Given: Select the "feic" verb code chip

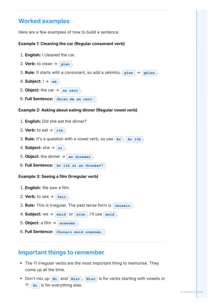Looking at the screenshot, I should (x=62, y=197).
